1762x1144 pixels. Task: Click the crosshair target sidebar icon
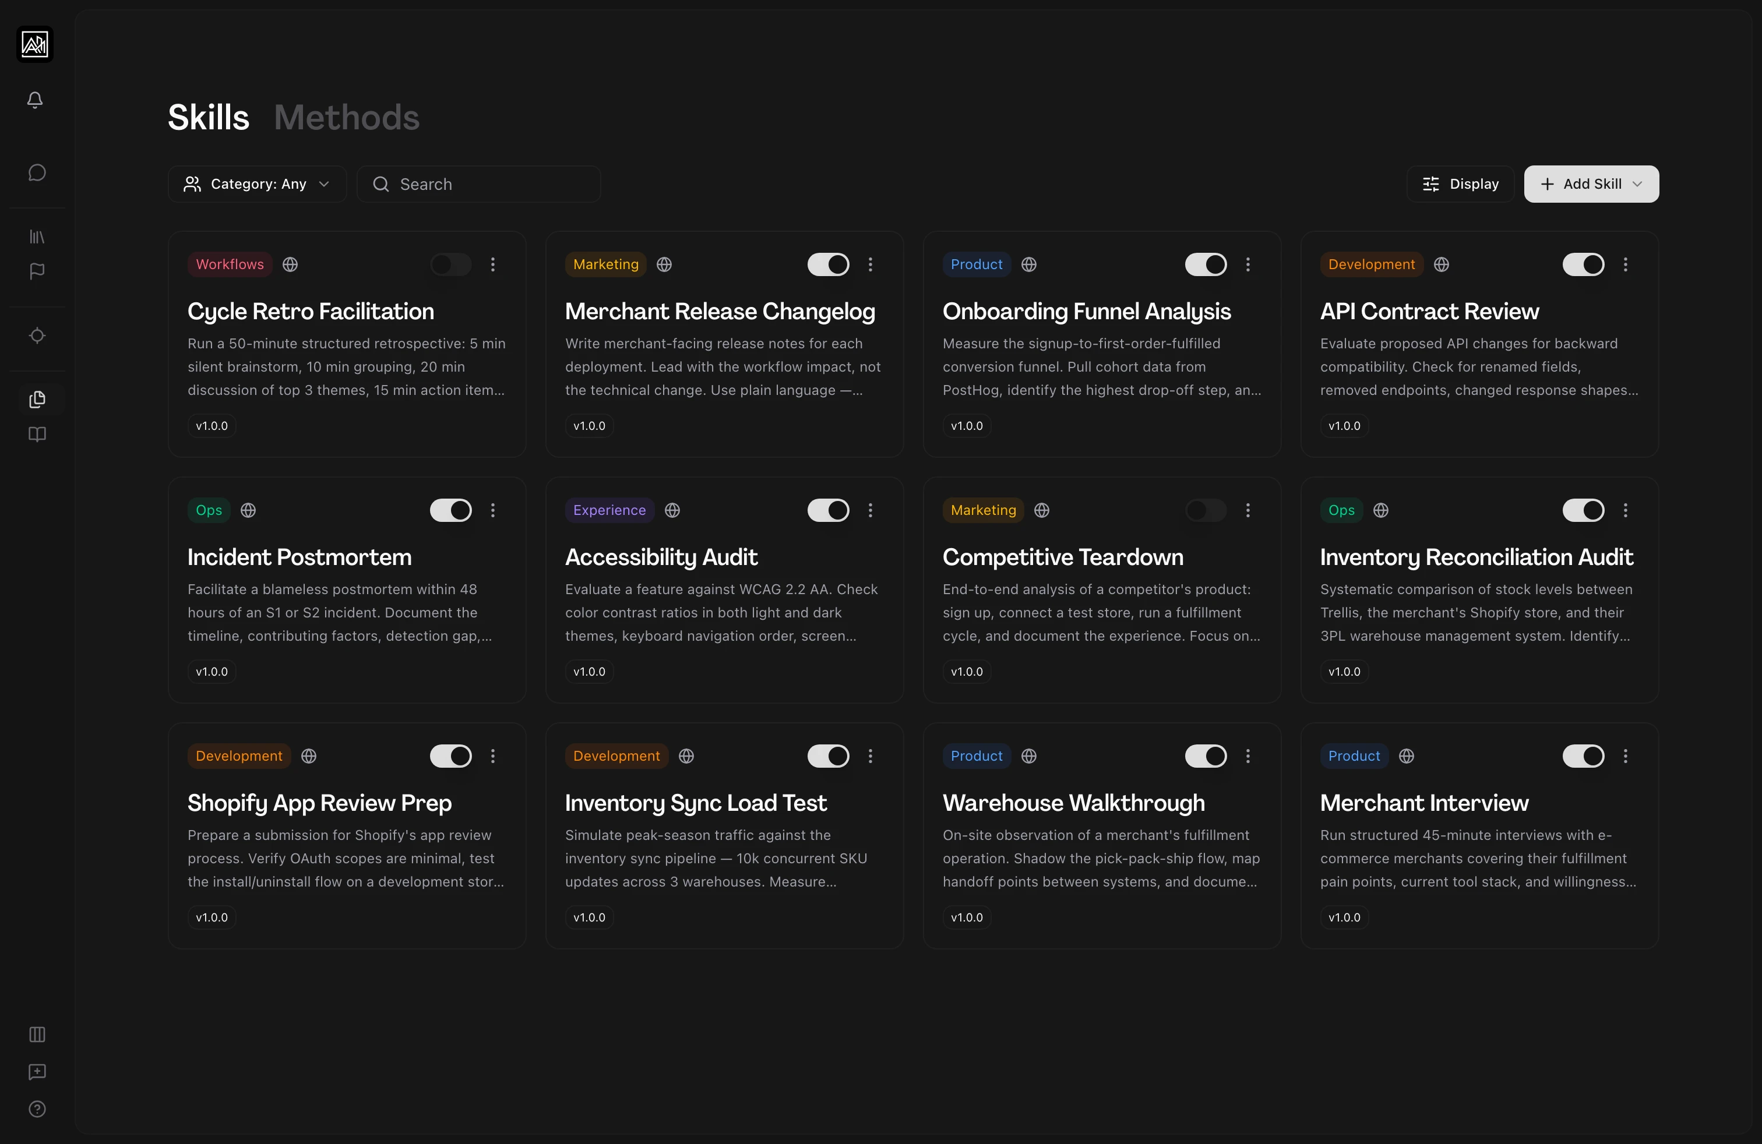coord(37,336)
